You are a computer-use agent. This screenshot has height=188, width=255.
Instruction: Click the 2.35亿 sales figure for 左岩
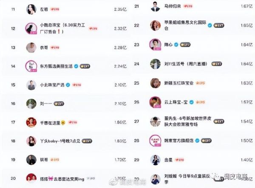pos(120,9)
